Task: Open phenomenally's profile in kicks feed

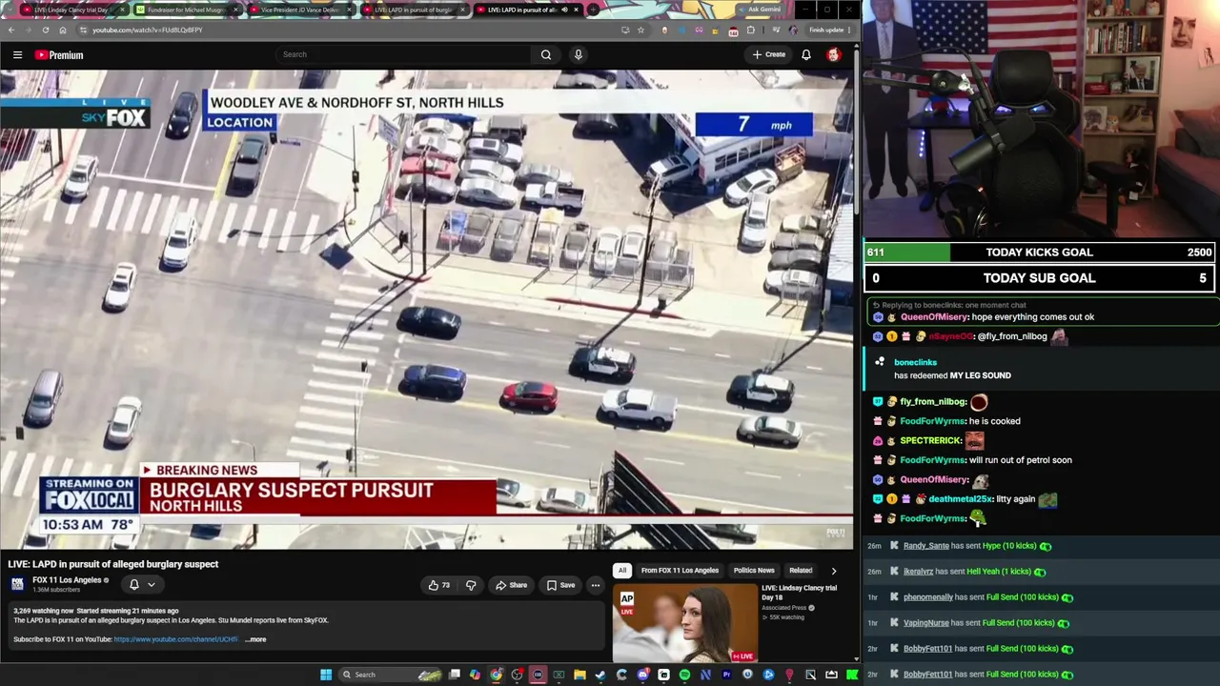Action: pyautogui.click(x=928, y=597)
